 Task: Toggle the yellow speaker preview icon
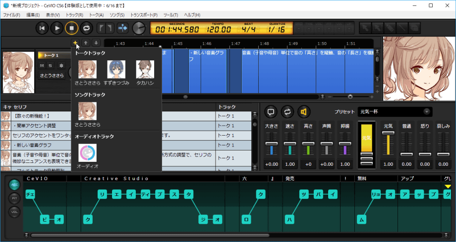[x=304, y=111]
